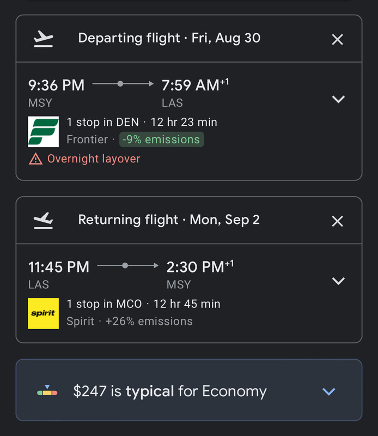Viewport: 378px width, 436px height.
Task: Remove the departing flight with X
Action: [x=338, y=39]
